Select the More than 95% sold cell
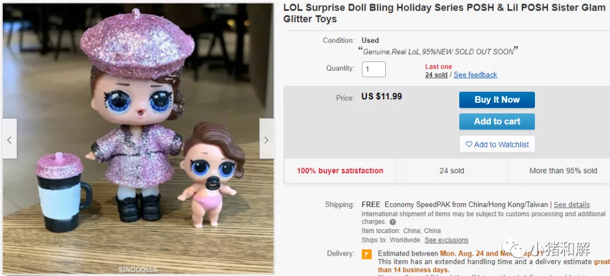Viewport: 610px width, 276px height. pyautogui.click(x=563, y=170)
